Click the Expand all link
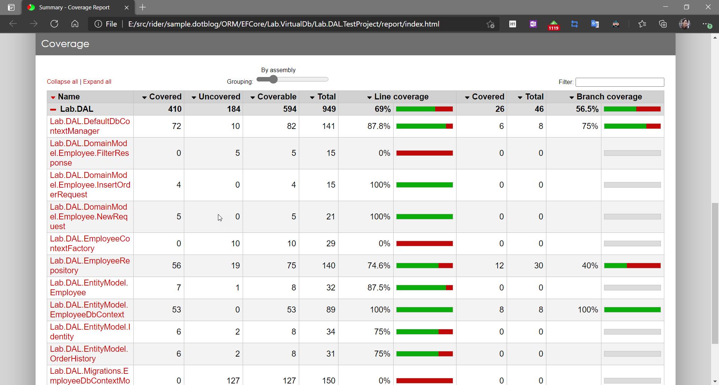719x385 pixels. [97, 81]
